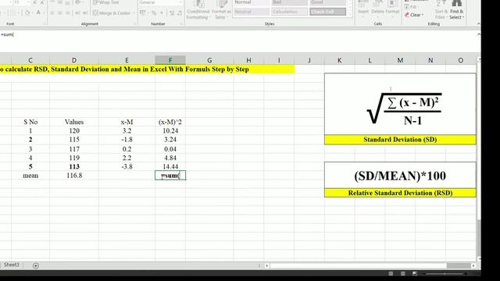Select column H header
Image resolution: width=500 pixels, height=281 pixels.
(248, 60)
